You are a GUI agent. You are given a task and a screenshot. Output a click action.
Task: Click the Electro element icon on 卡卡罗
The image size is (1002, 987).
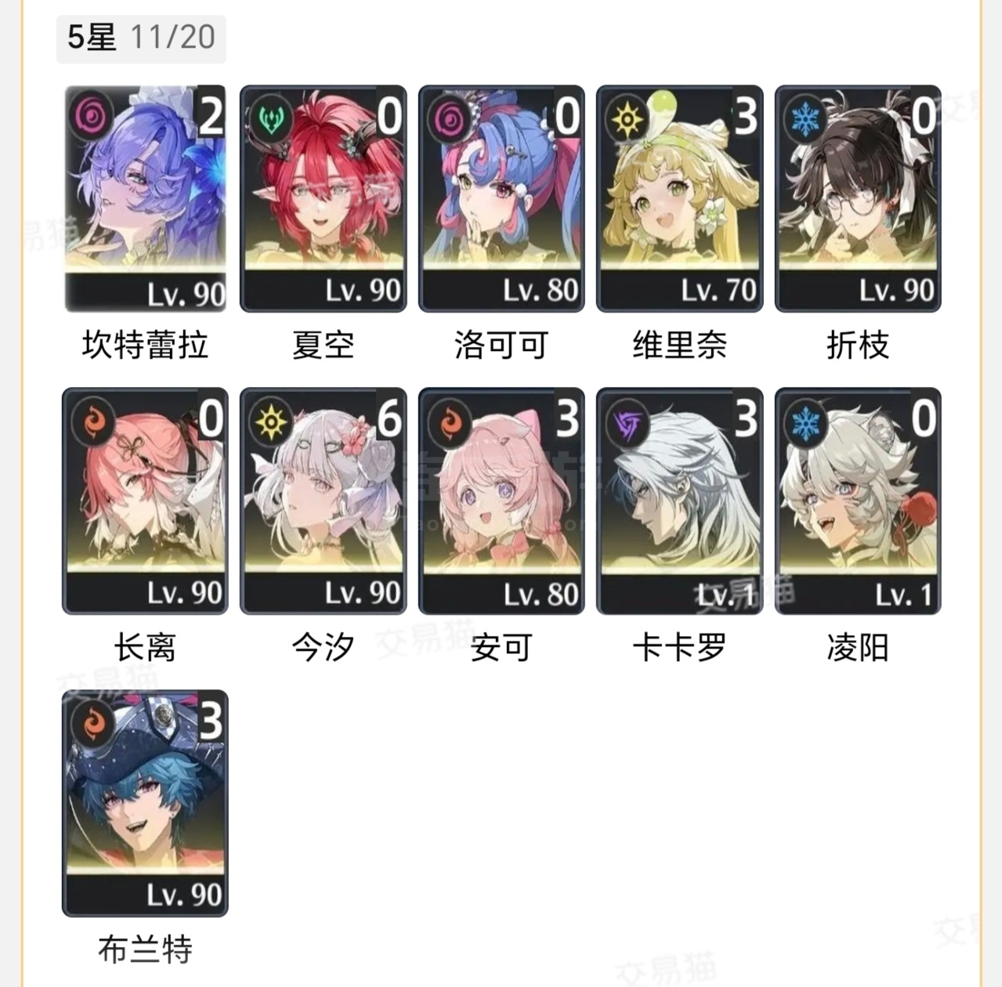tap(628, 421)
